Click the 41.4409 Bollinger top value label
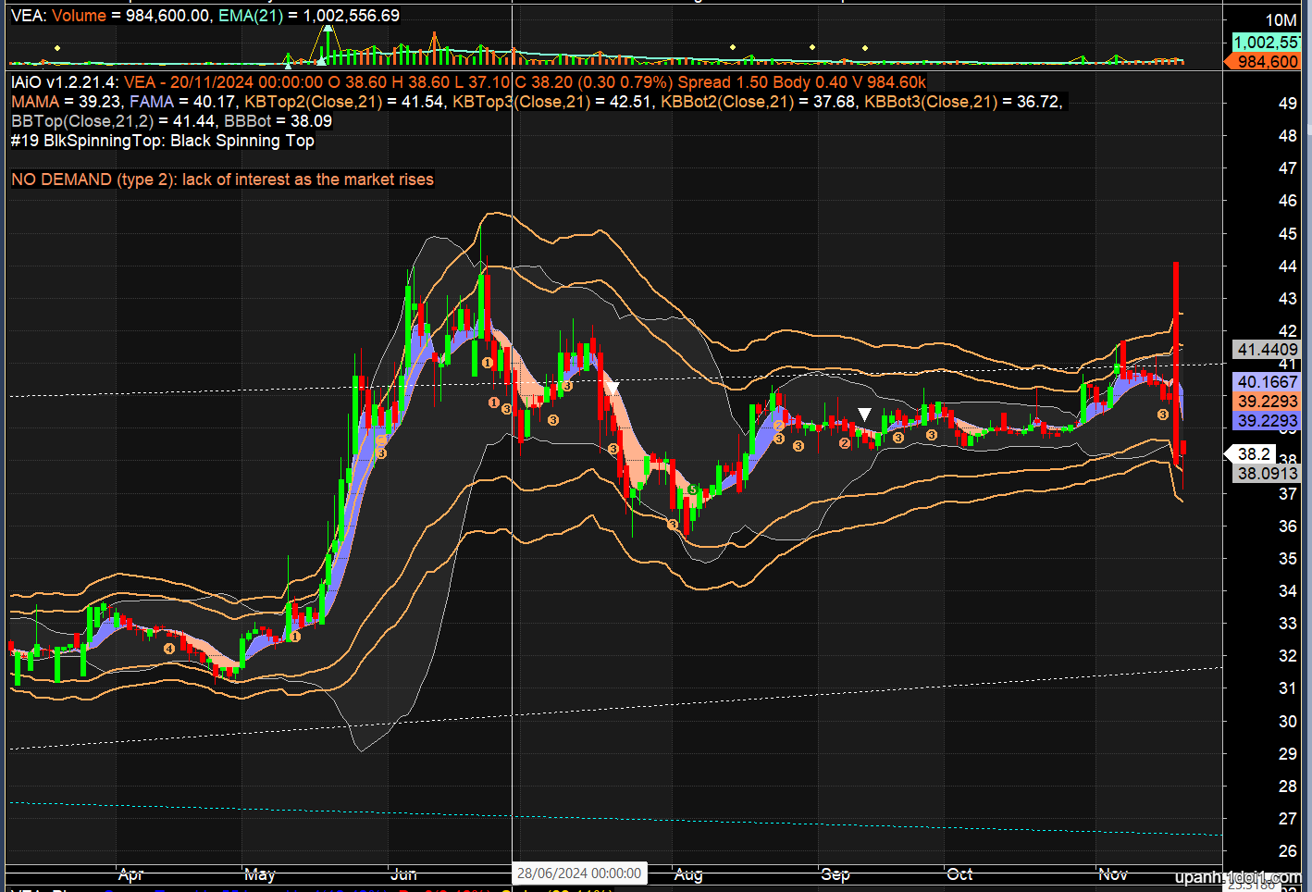This screenshot has width=1312, height=892. (1267, 350)
